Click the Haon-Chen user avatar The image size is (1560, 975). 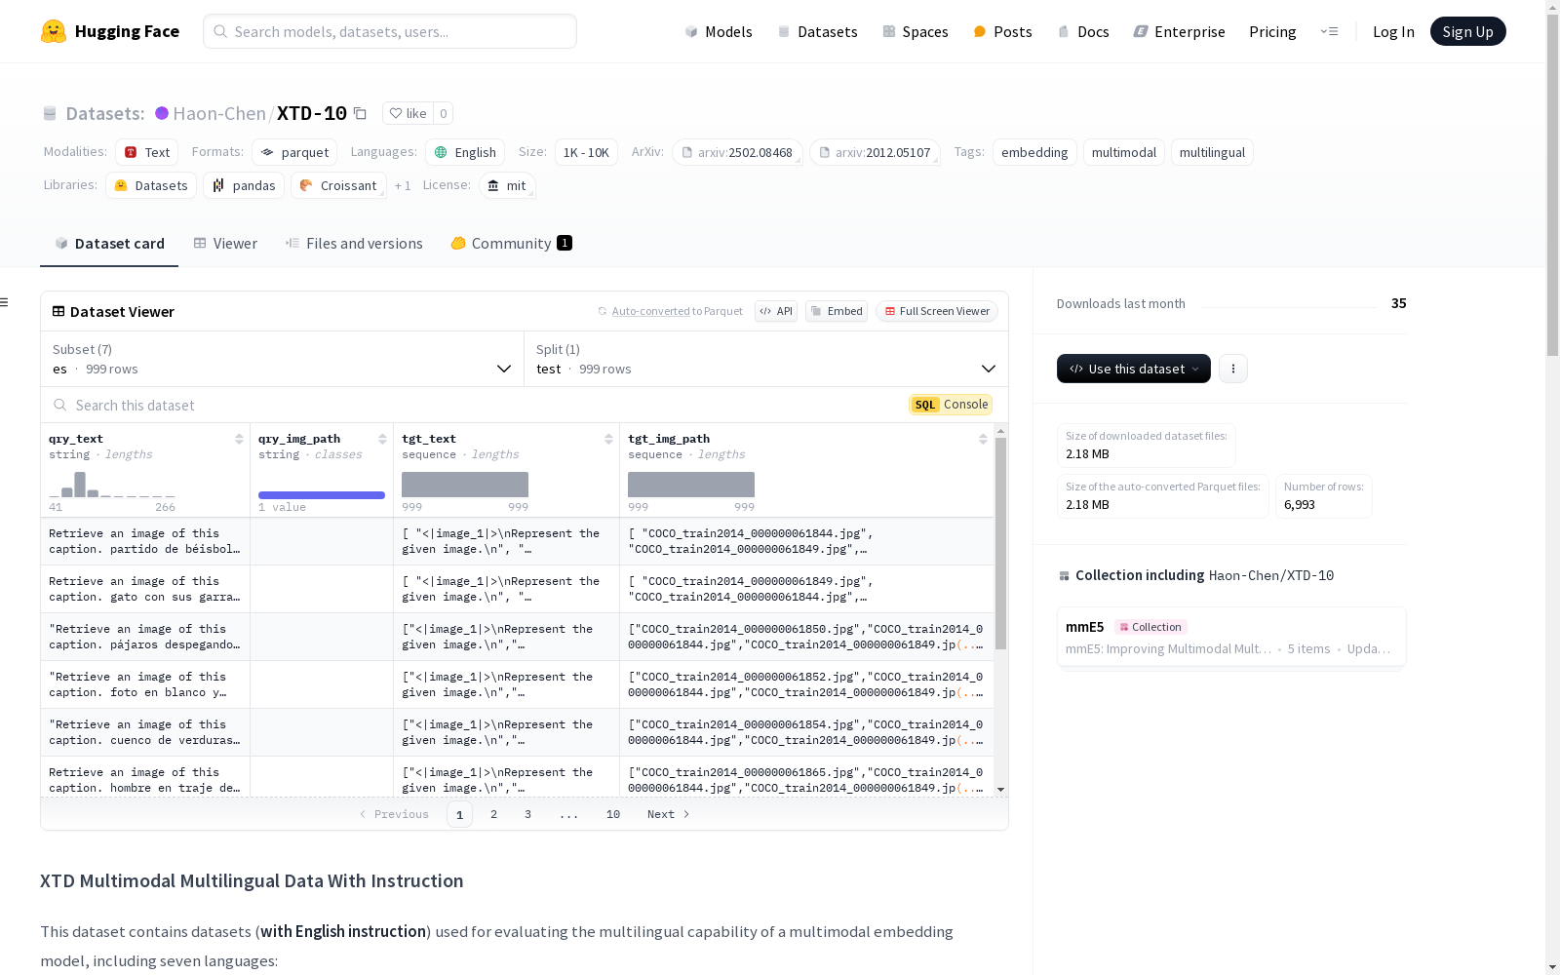(162, 113)
